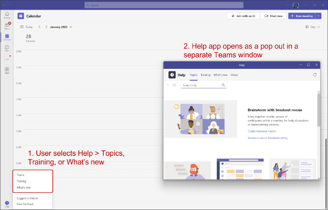
Task: Switch to Topics tab in Help window
Action: 193,75
